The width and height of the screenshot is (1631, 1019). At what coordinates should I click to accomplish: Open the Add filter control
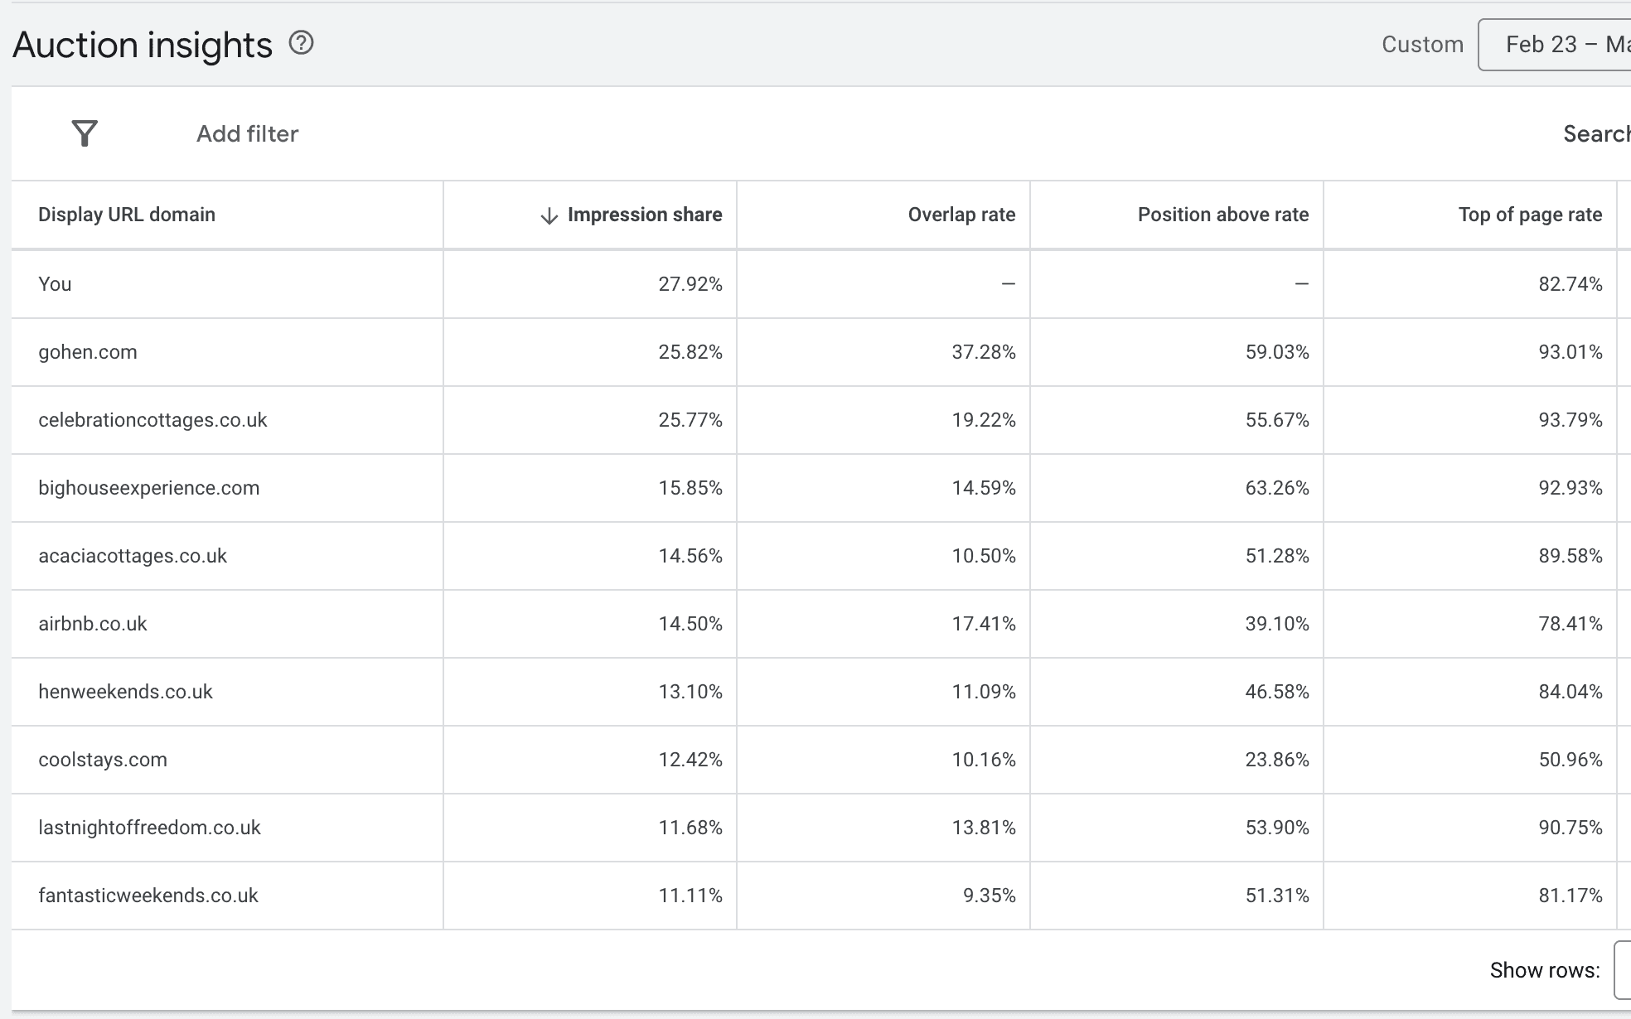[246, 133]
